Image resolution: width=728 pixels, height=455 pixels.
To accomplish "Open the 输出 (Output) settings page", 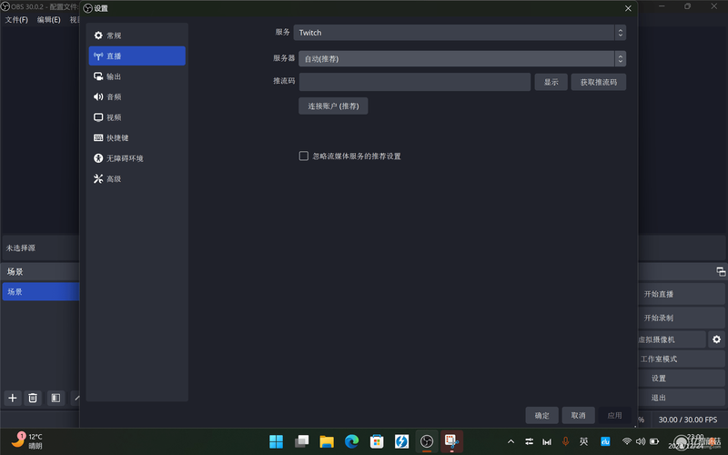I will pyautogui.click(x=137, y=76).
